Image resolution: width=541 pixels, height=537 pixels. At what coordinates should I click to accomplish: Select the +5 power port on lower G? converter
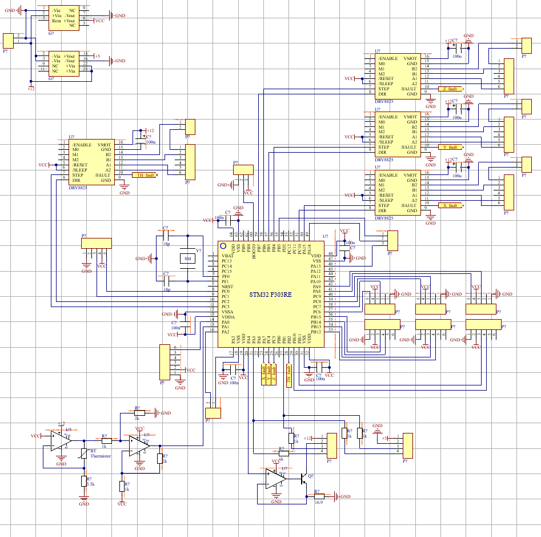pyautogui.click(x=96, y=56)
